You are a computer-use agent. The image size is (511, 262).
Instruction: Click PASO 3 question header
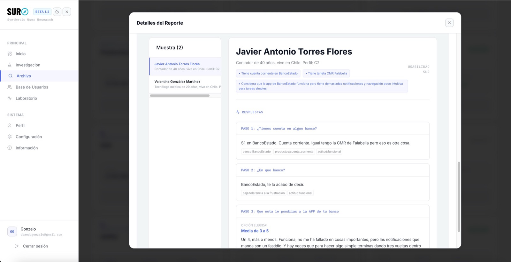(332, 211)
